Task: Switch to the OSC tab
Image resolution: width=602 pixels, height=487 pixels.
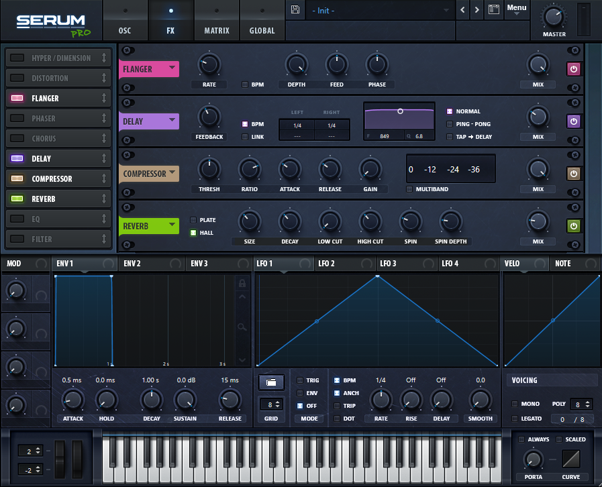Action: click(125, 20)
